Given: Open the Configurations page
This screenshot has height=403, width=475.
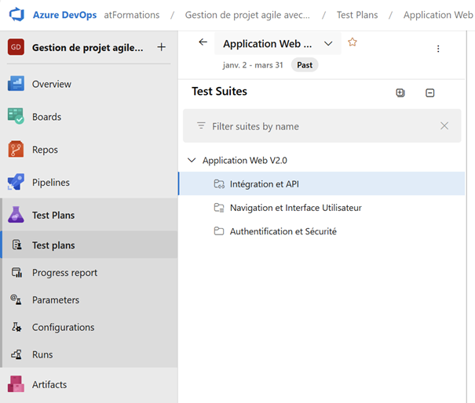Looking at the screenshot, I should point(63,328).
